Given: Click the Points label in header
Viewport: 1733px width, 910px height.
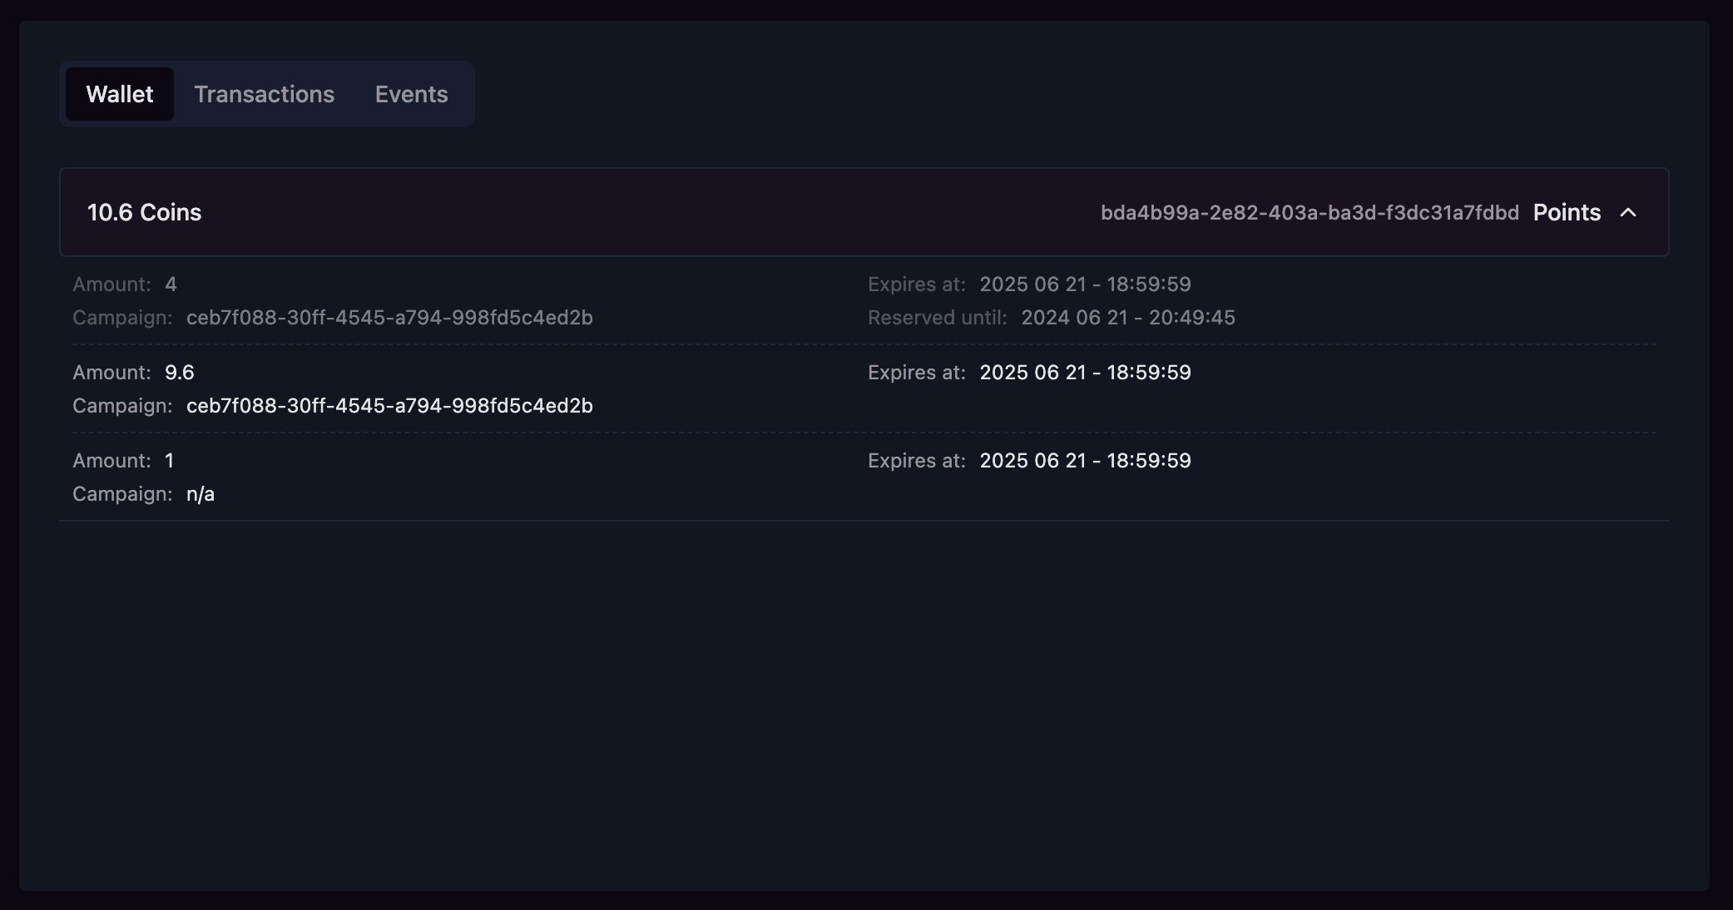Looking at the screenshot, I should [1566, 213].
